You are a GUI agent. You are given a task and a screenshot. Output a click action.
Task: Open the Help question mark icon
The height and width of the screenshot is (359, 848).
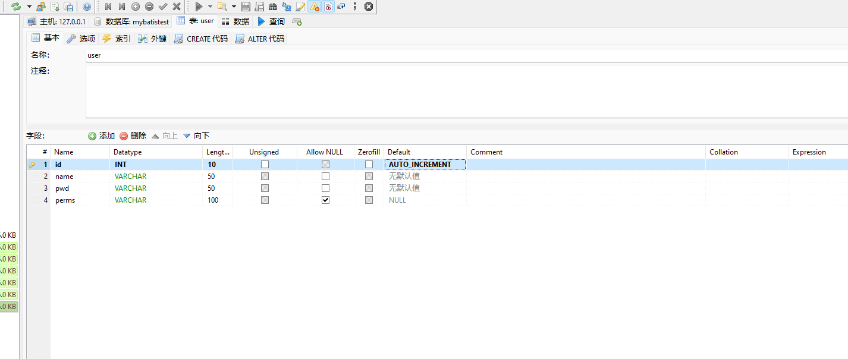(87, 7)
